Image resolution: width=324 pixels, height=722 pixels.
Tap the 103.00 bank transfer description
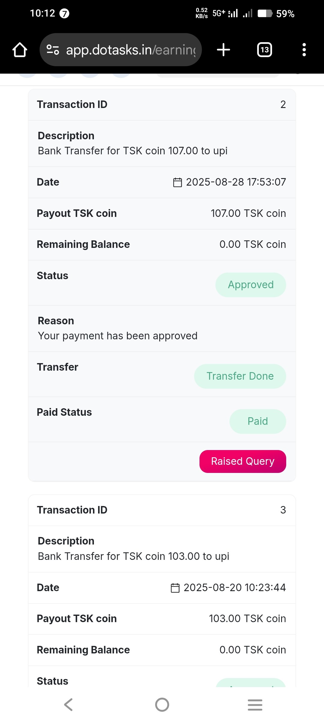[133, 556]
